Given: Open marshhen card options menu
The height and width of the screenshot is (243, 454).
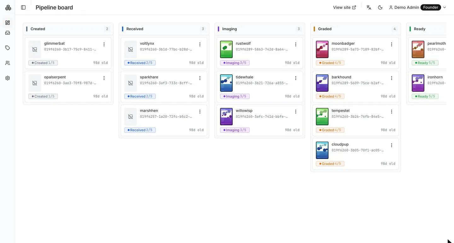Looking at the screenshot, I should click(x=200, y=112).
